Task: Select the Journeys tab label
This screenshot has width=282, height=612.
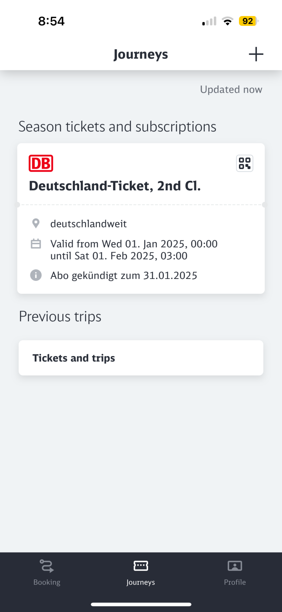Action: tap(141, 582)
